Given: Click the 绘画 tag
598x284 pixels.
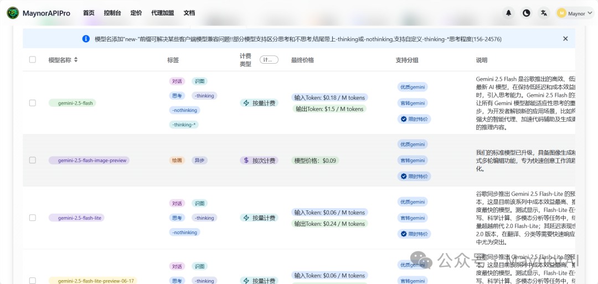Looking at the screenshot, I should [177, 161].
